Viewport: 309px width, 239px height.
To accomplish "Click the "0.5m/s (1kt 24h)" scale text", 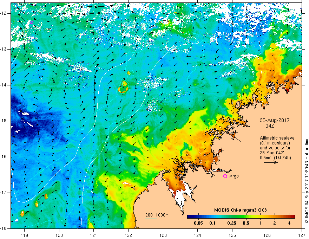I will (275, 157).
